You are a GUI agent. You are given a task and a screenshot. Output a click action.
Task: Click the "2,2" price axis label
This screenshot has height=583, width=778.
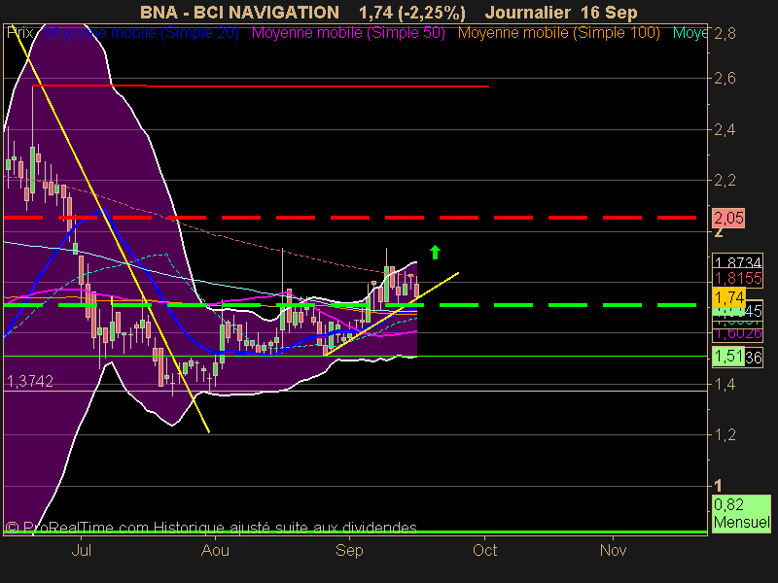click(725, 181)
